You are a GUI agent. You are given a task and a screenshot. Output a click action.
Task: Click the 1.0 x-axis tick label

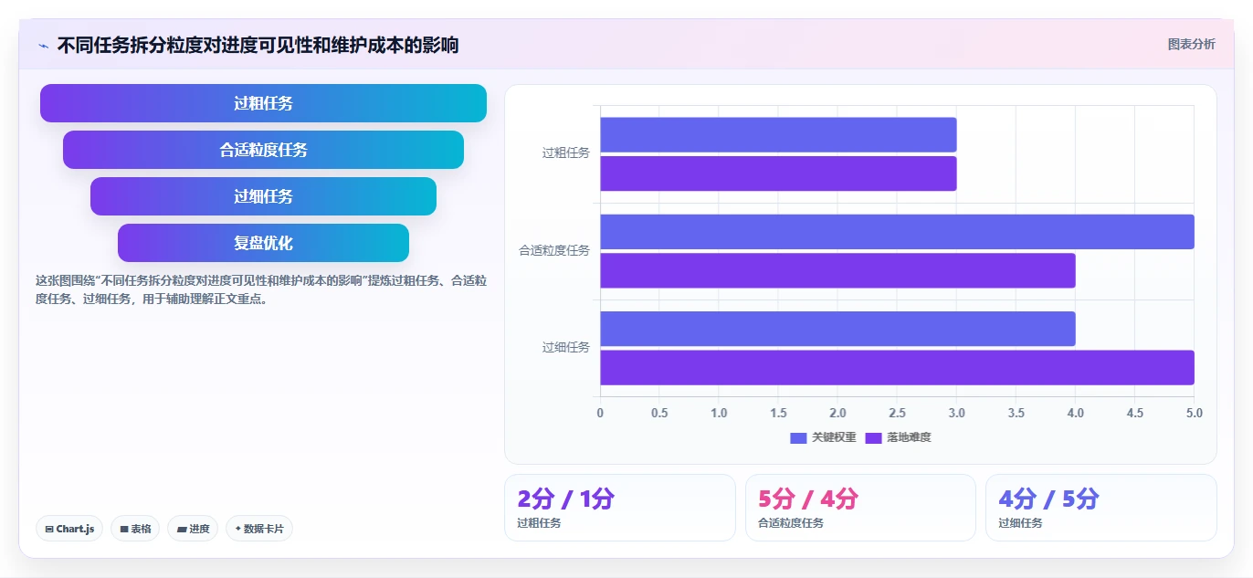[719, 413]
